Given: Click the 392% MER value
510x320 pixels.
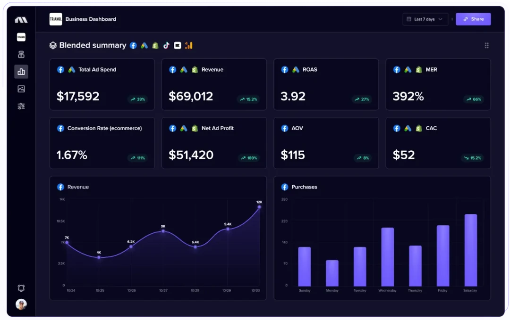Looking at the screenshot, I should (x=408, y=96).
